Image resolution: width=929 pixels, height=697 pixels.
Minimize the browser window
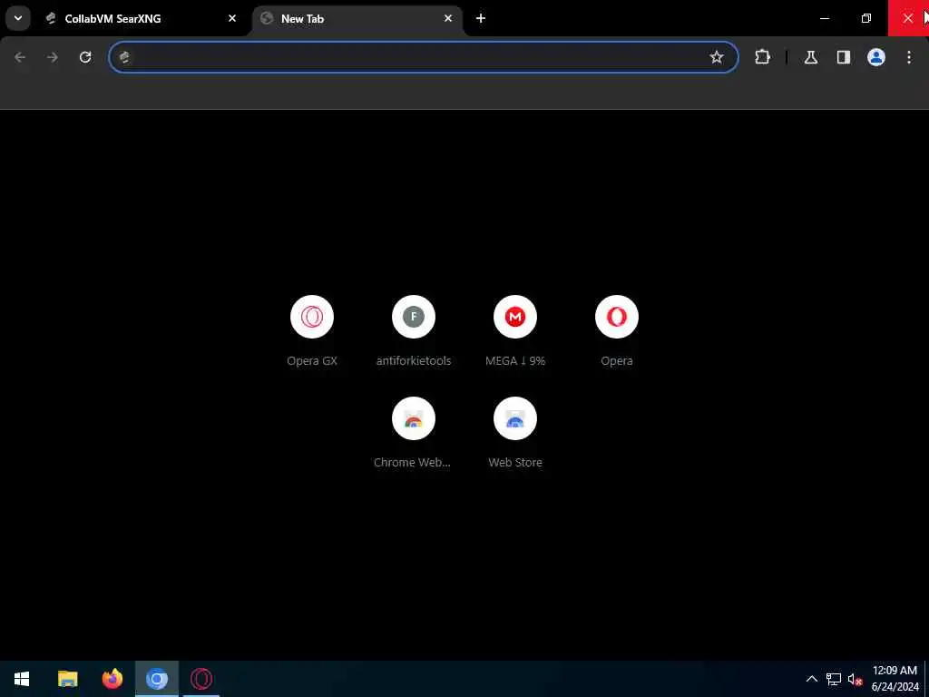point(824,18)
